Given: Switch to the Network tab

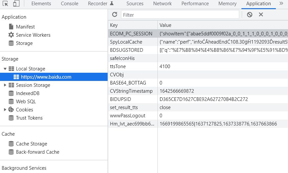Looking at the screenshot, I should pyautogui.click(x=162, y=4).
